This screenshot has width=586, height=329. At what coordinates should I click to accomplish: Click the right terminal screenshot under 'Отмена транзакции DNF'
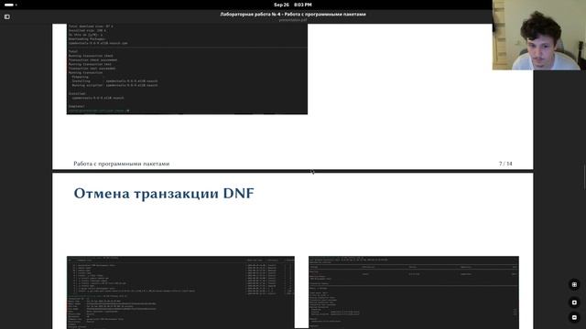click(x=414, y=292)
